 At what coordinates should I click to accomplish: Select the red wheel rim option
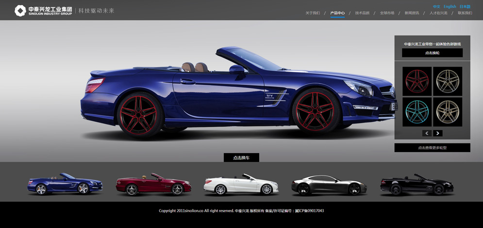(x=417, y=81)
